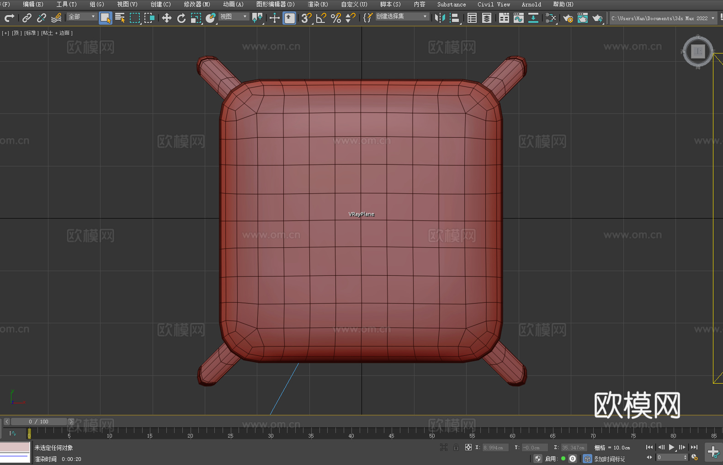Open the Civil View menu
The image size is (723, 465).
pyautogui.click(x=494, y=4)
